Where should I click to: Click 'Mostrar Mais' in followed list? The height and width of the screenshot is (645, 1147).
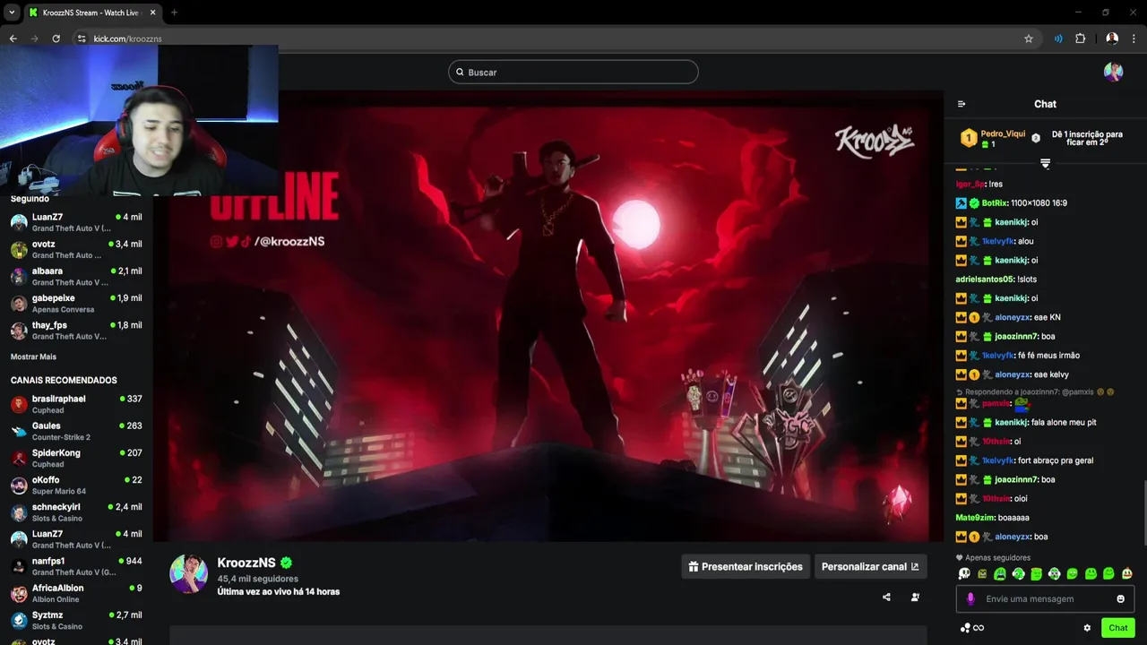coord(33,357)
